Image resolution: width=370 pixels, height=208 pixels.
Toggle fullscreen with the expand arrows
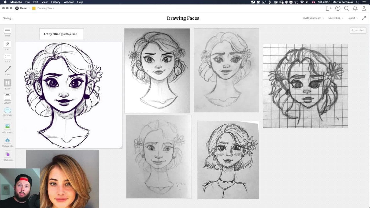(364, 18)
